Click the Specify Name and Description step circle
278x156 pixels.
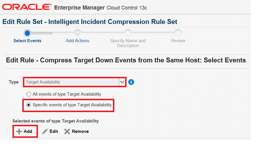(x=128, y=33)
